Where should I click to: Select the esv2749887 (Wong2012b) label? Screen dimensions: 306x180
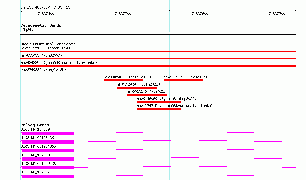coord(43,70)
